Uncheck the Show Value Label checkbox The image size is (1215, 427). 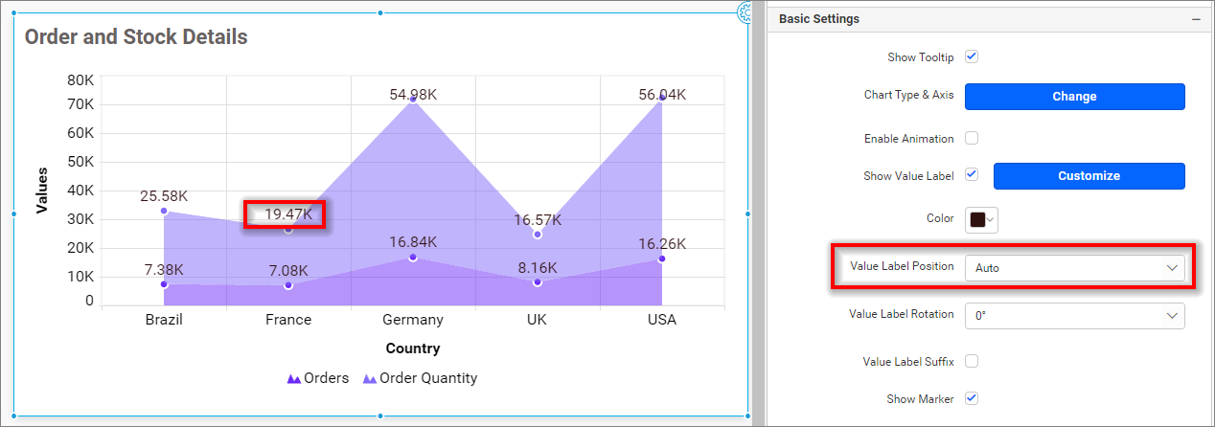pos(972,174)
